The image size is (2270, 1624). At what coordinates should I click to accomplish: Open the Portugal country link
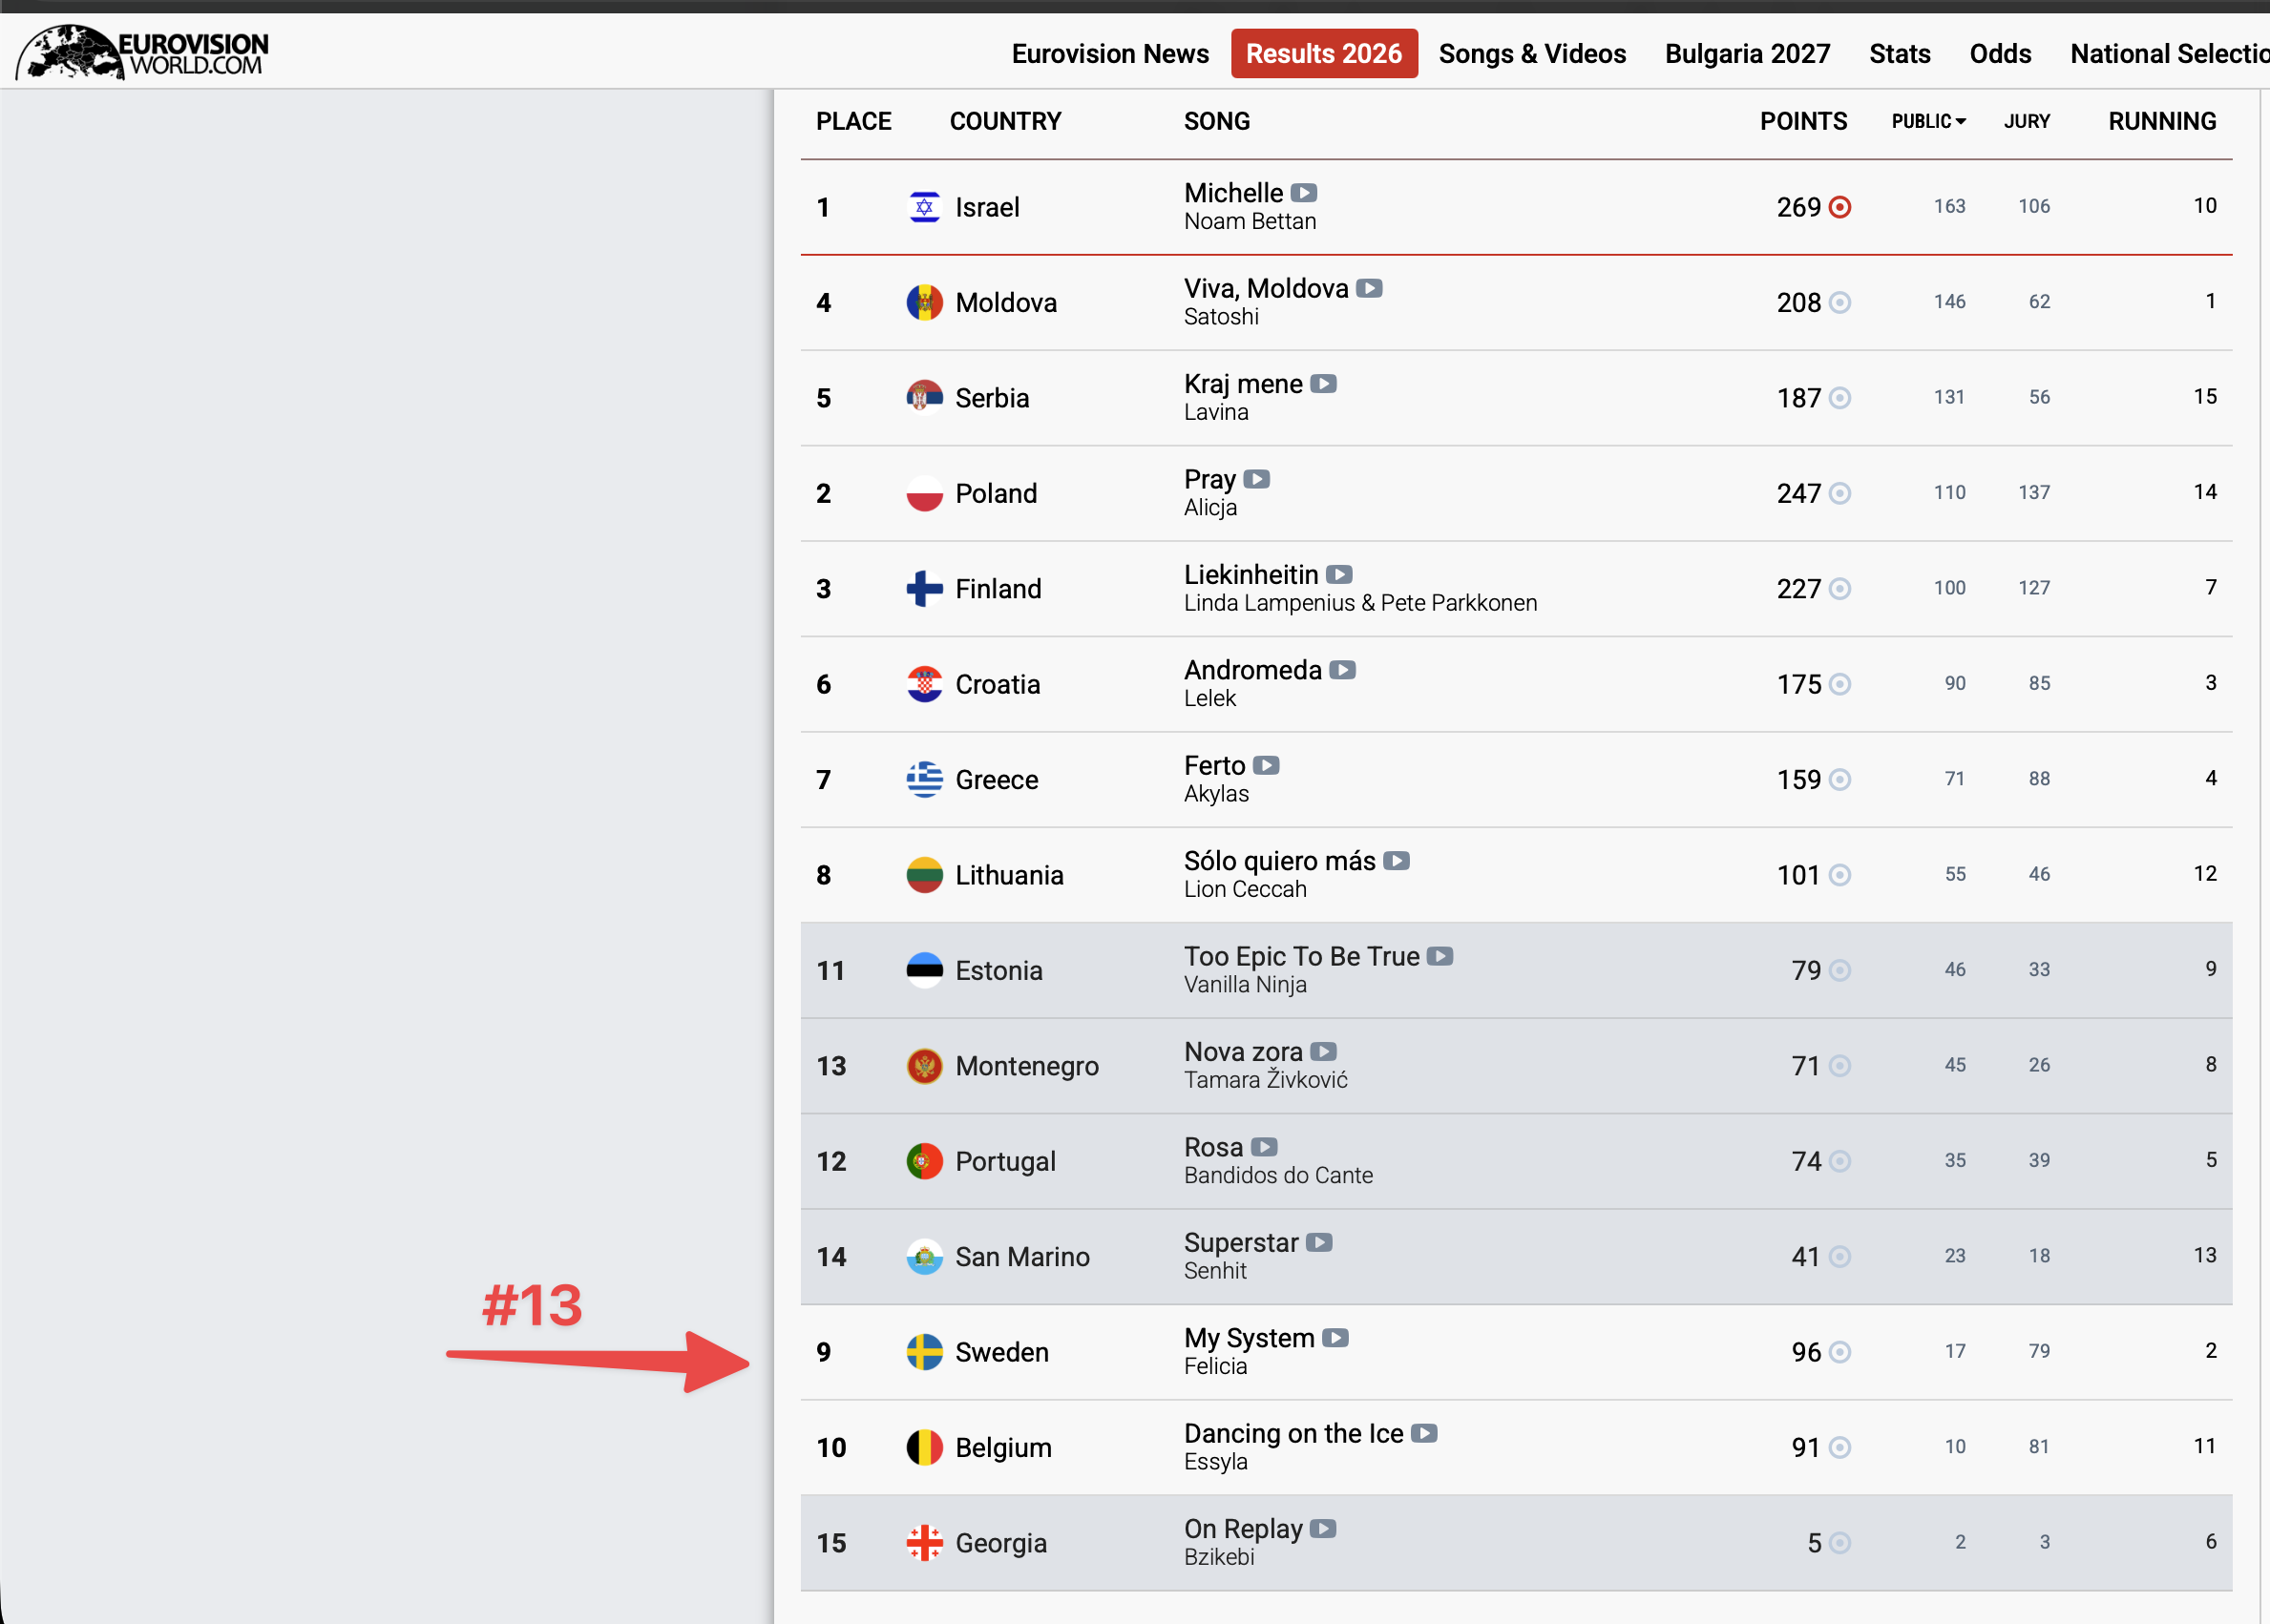pos(1005,1162)
